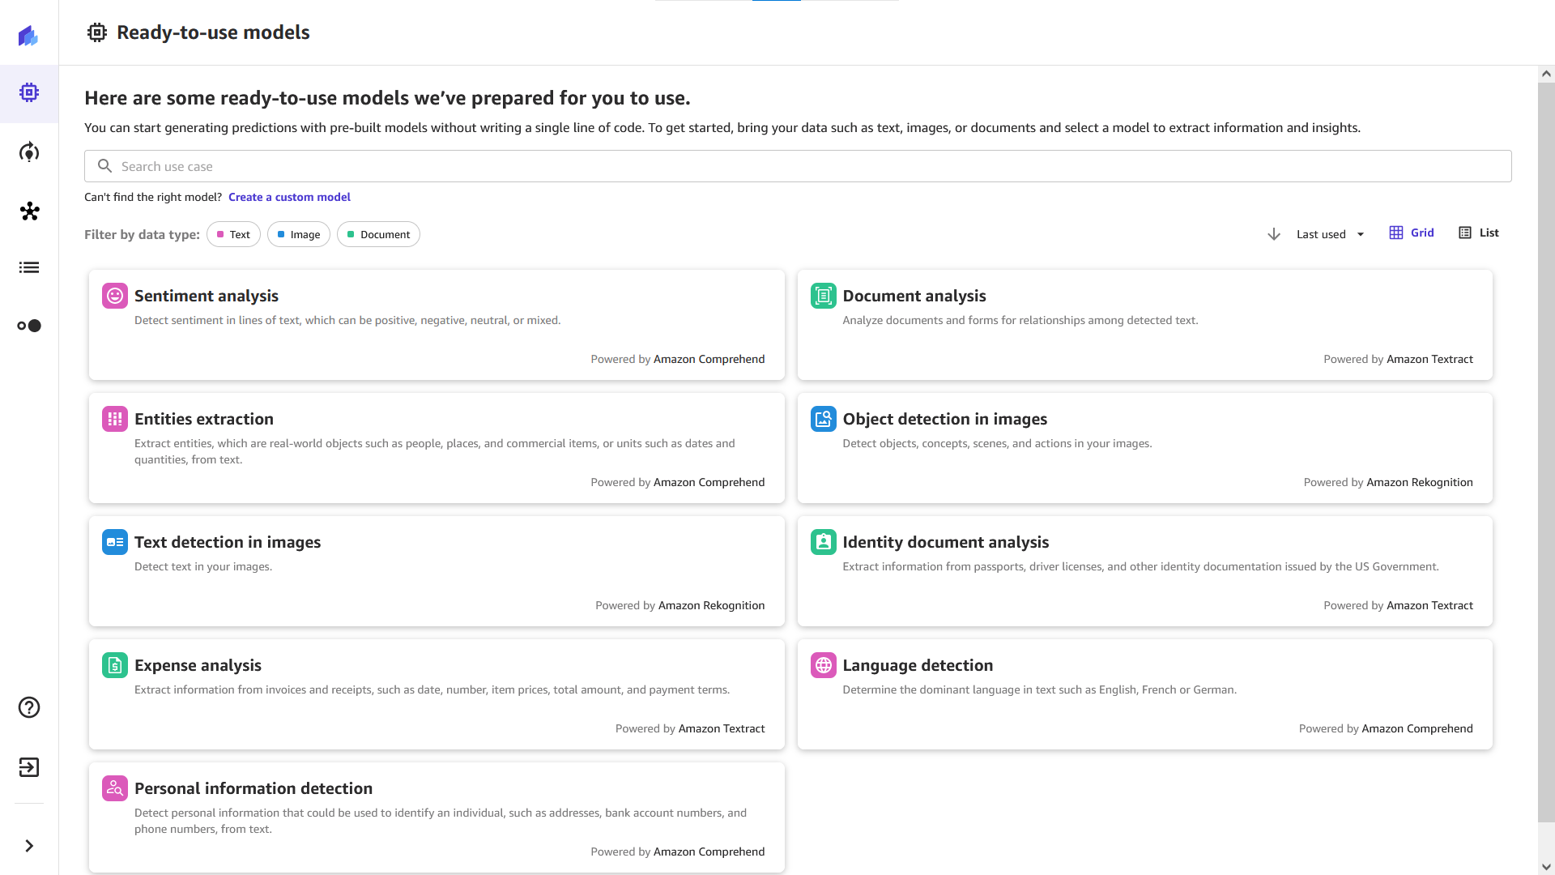Switch to Grid view

click(1412, 233)
